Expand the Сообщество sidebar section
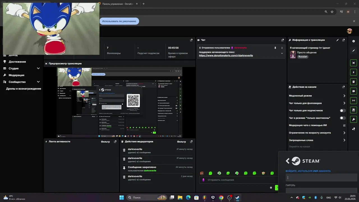The width and height of the screenshot is (359, 202). pos(38,82)
